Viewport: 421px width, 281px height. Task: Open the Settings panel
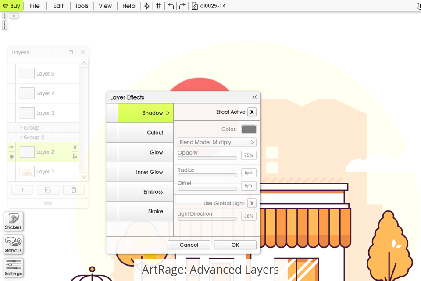click(x=14, y=267)
